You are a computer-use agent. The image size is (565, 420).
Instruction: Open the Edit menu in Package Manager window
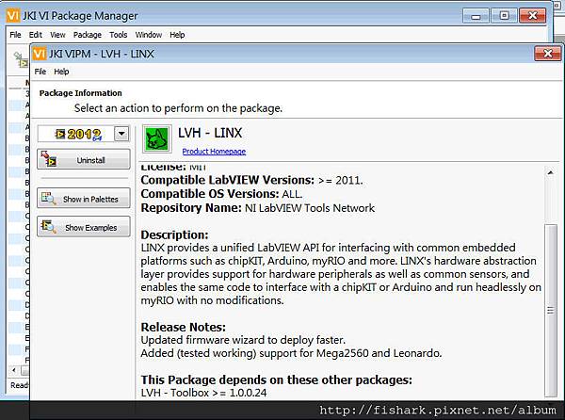click(36, 35)
